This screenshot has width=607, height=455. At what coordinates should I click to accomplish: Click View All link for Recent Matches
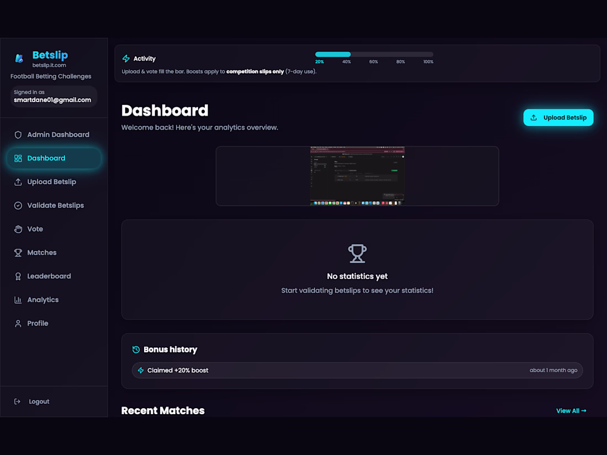[x=571, y=411]
